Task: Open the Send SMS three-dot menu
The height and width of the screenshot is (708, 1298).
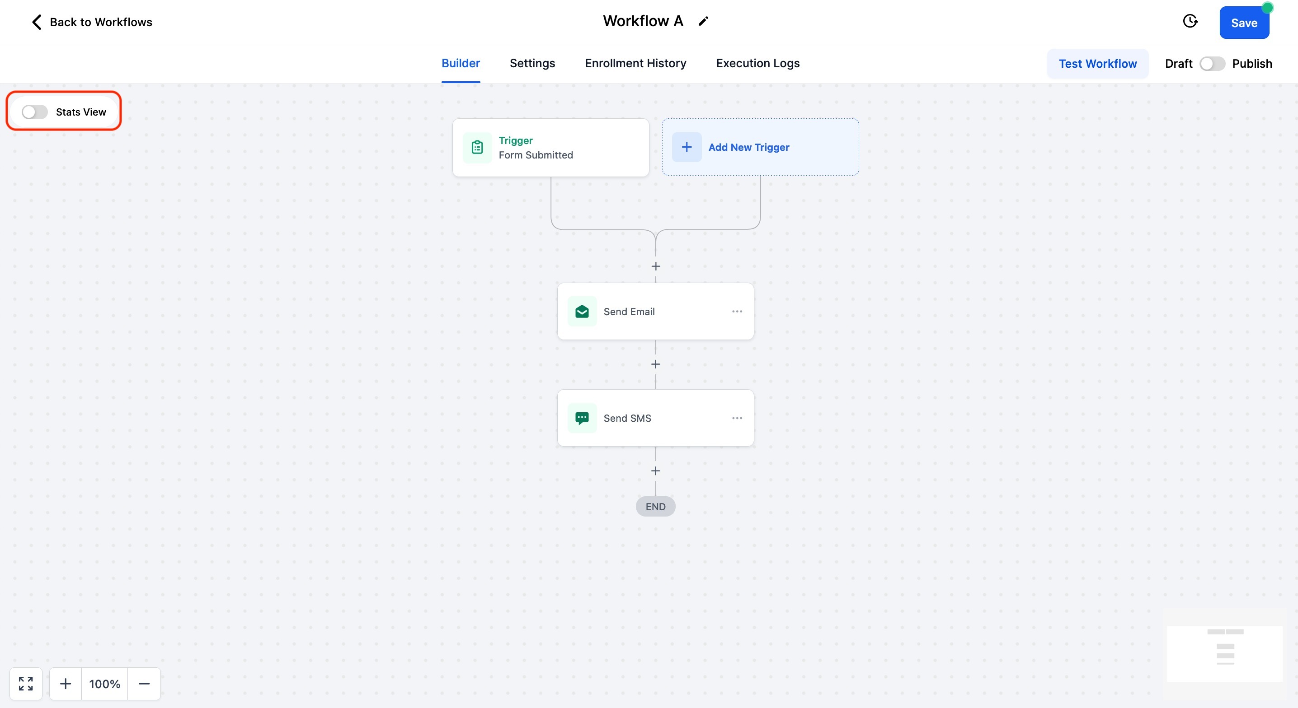Action: (737, 418)
